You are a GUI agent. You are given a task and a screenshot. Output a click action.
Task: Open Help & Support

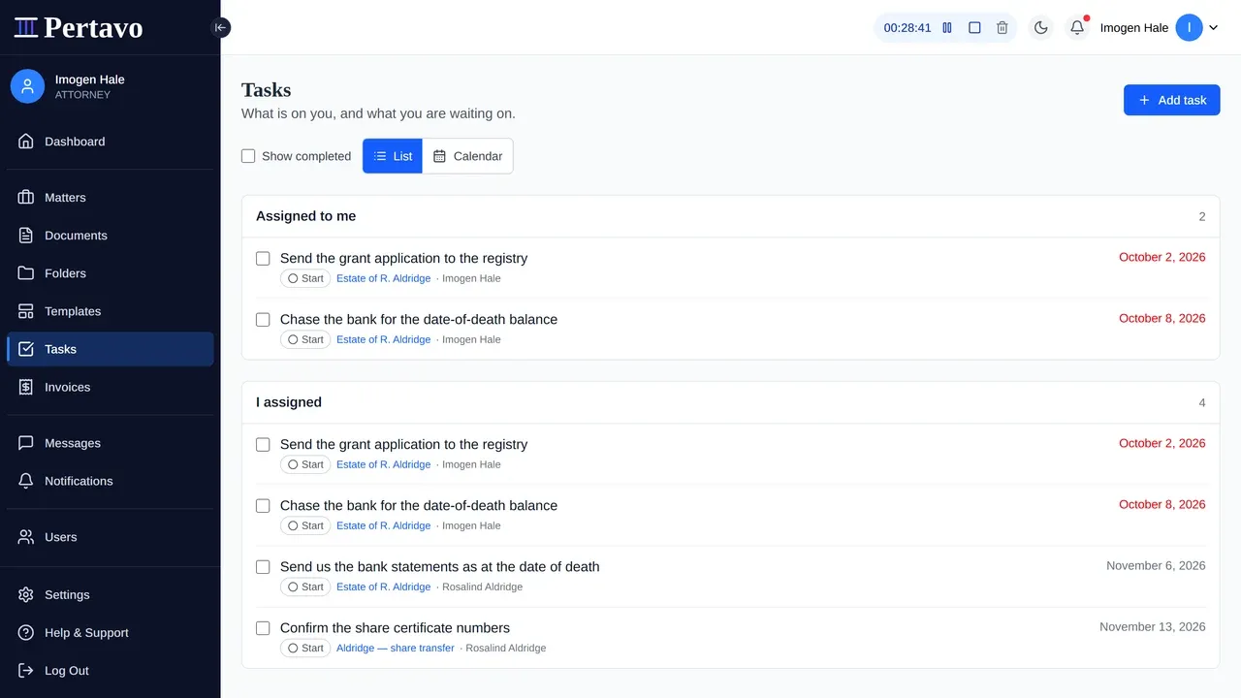click(x=110, y=633)
